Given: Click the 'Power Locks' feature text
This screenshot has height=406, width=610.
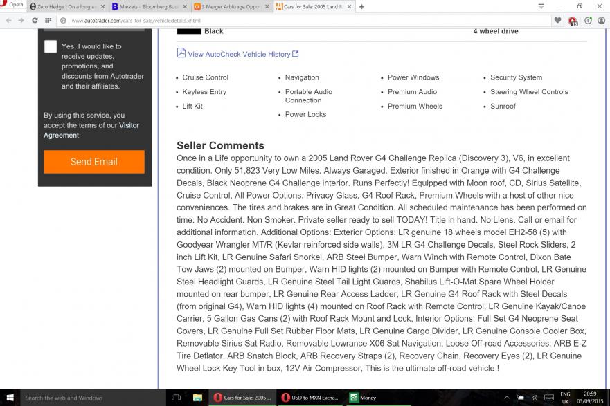Looking at the screenshot, I should click(305, 114).
